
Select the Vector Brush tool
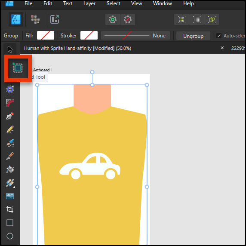coord(10,143)
